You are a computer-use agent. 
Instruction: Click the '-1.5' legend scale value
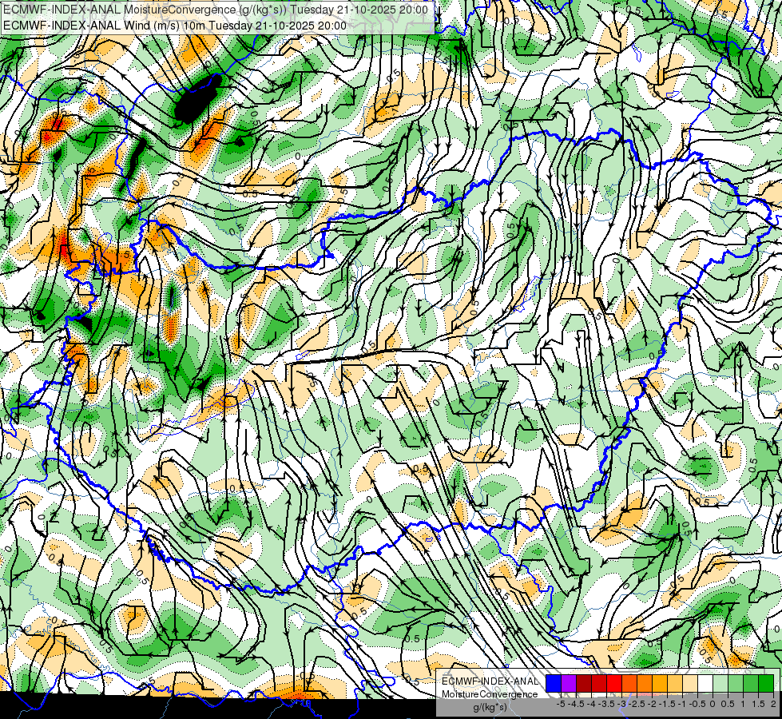click(x=667, y=704)
